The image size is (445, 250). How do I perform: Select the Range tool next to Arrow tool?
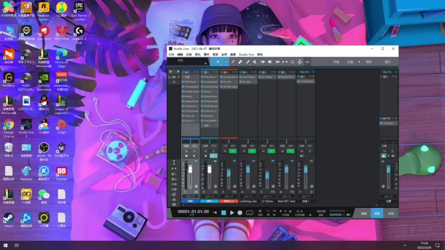pyautogui.click(x=226, y=62)
